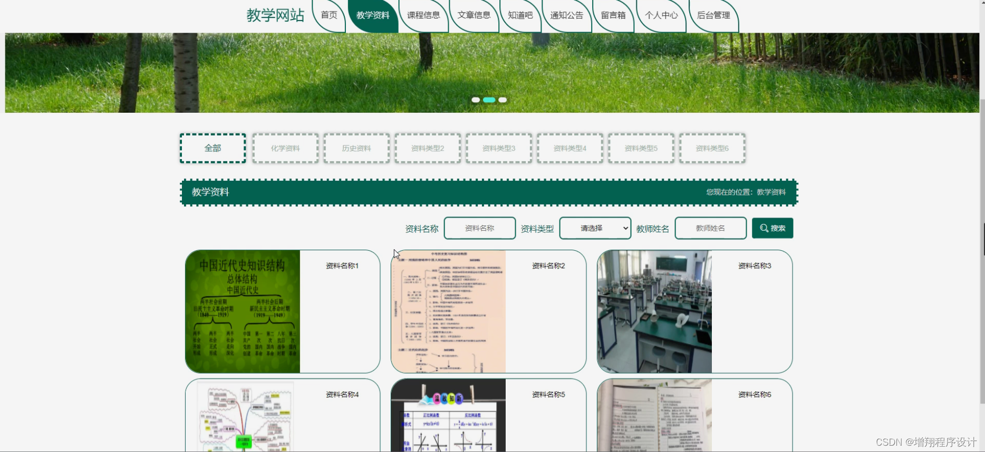Go to the 留言箱 tab
The image size is (985, 452).
pyautogui.click(x=613, y=15)
